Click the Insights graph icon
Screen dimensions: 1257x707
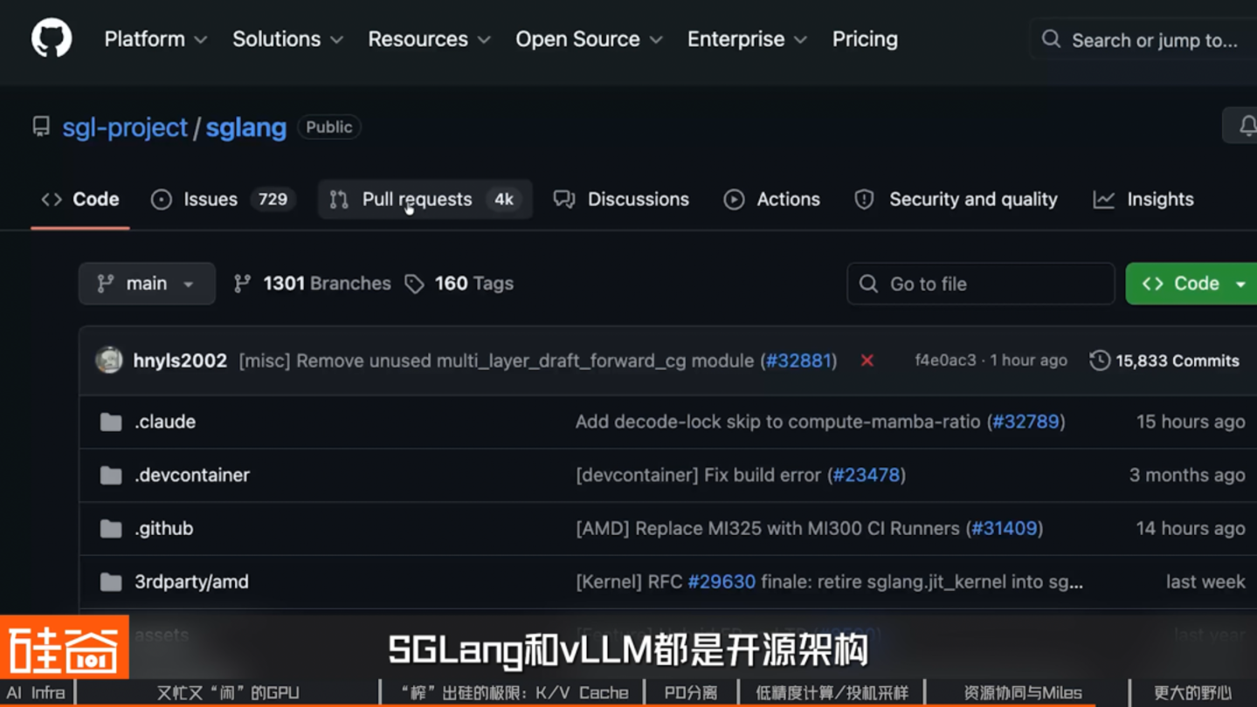coord(1103,199)
